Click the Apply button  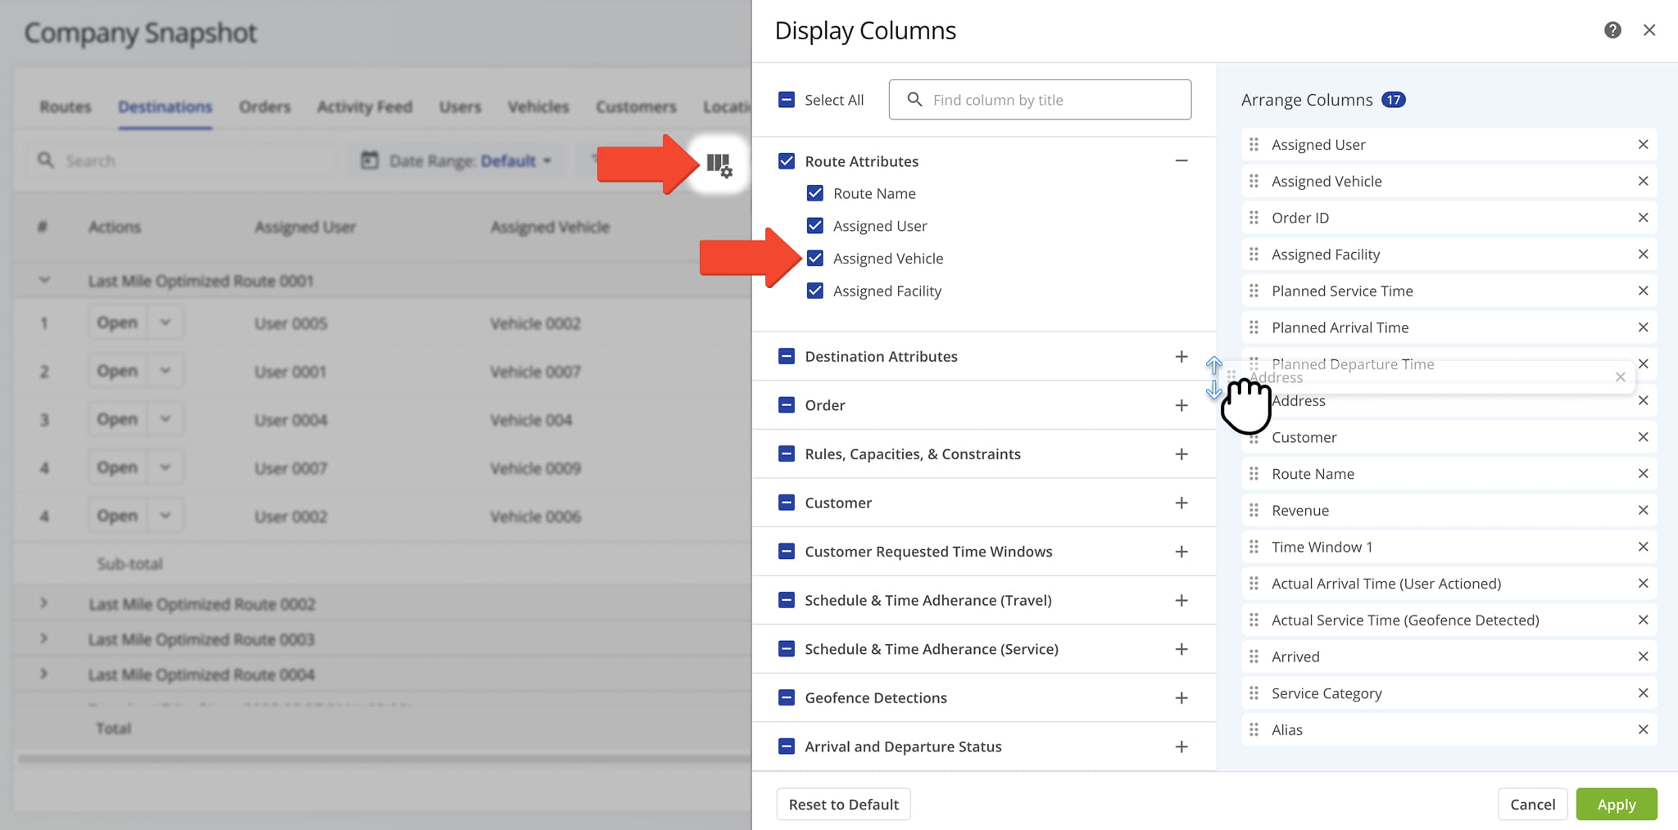[1617, 805]
